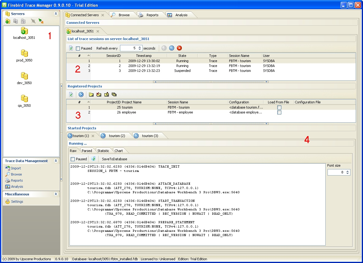Click the splitter handle below sessions table
Viewport: 363px width, 263px height.
click(x=211, y=82)
